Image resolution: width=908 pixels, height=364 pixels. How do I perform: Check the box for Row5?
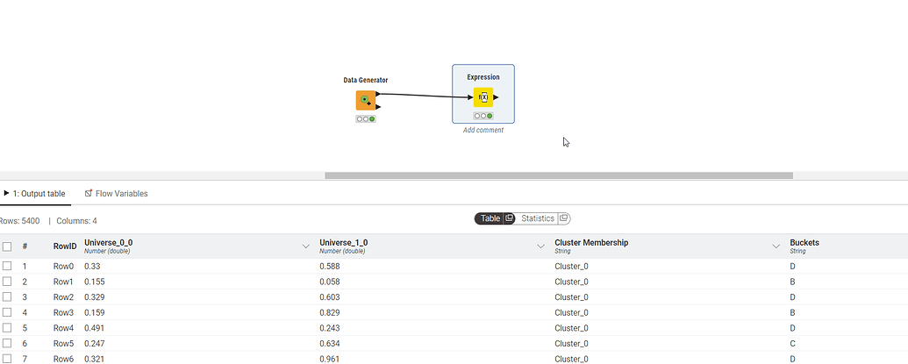coord(7,344)
